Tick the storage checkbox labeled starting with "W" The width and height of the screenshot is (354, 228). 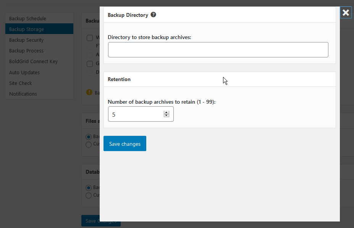(90, 38)
